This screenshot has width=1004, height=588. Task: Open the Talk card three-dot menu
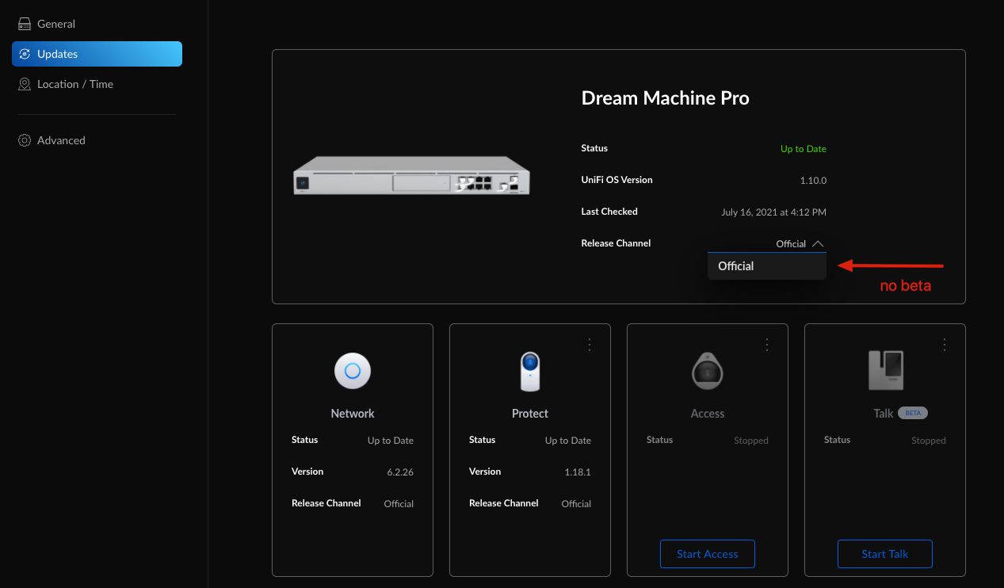945,345
